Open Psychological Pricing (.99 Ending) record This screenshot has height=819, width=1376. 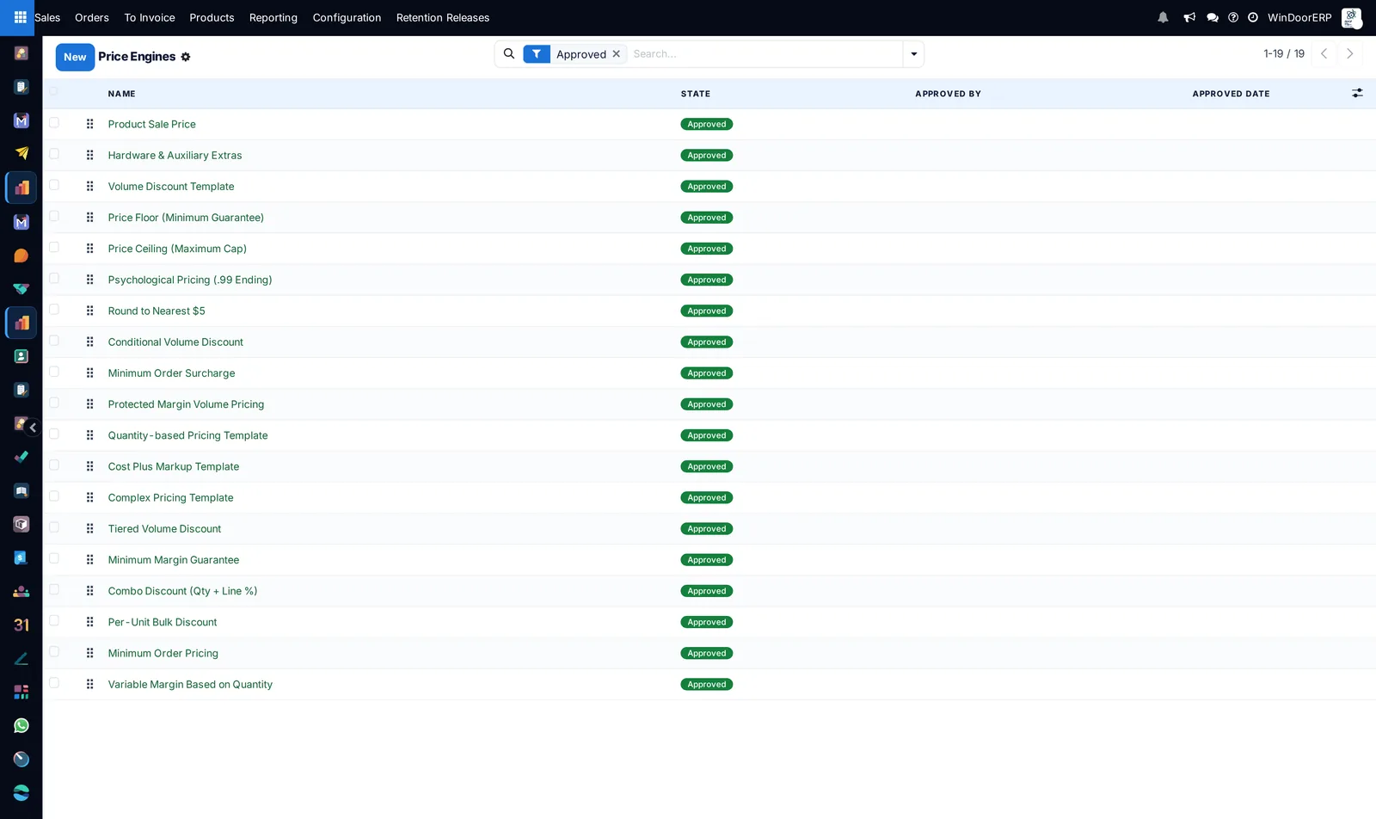(190, 280)
